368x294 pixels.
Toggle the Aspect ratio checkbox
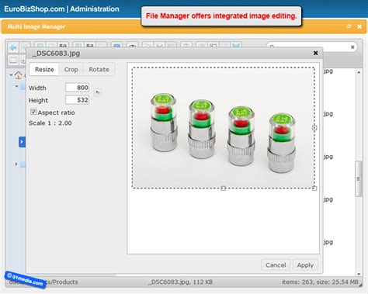(33, 112)
